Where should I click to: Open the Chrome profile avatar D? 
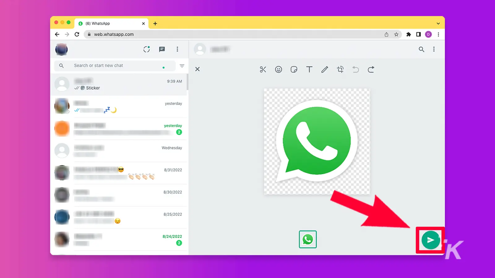pos(428,34)
